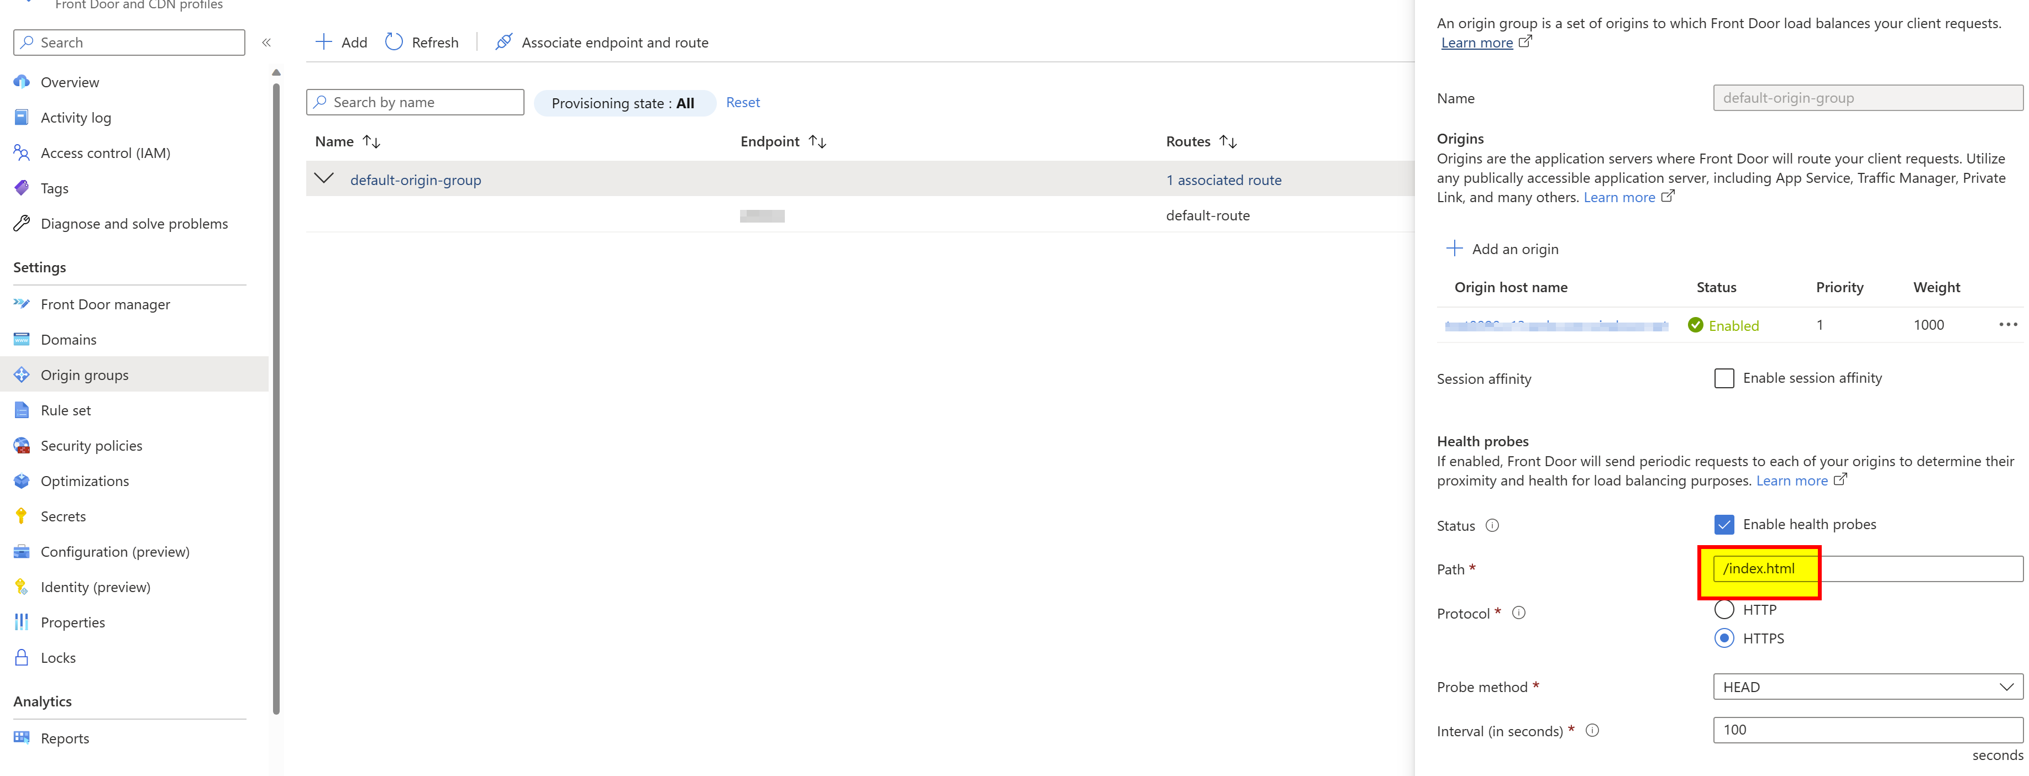Select the HTTP probe protocol
The image size is (2029, 776).
pyautogui.click(x=1724, y=608)
